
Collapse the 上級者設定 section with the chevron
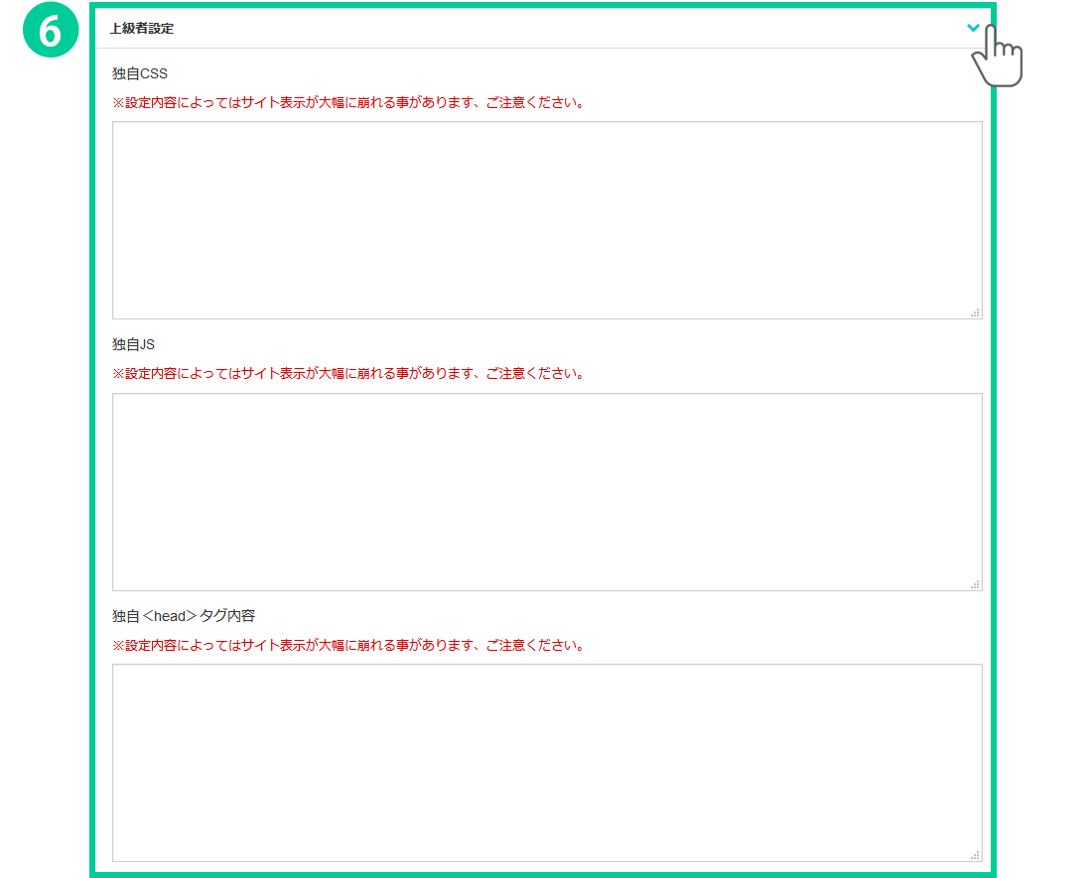(973, 28)
